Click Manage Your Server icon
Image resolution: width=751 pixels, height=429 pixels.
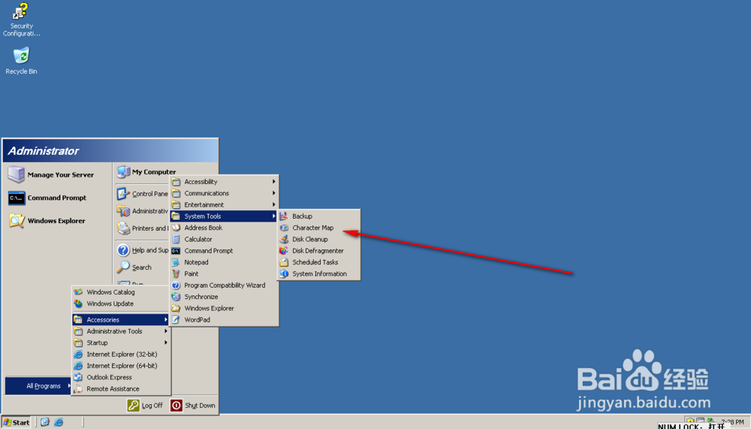(x=17, y=174)
